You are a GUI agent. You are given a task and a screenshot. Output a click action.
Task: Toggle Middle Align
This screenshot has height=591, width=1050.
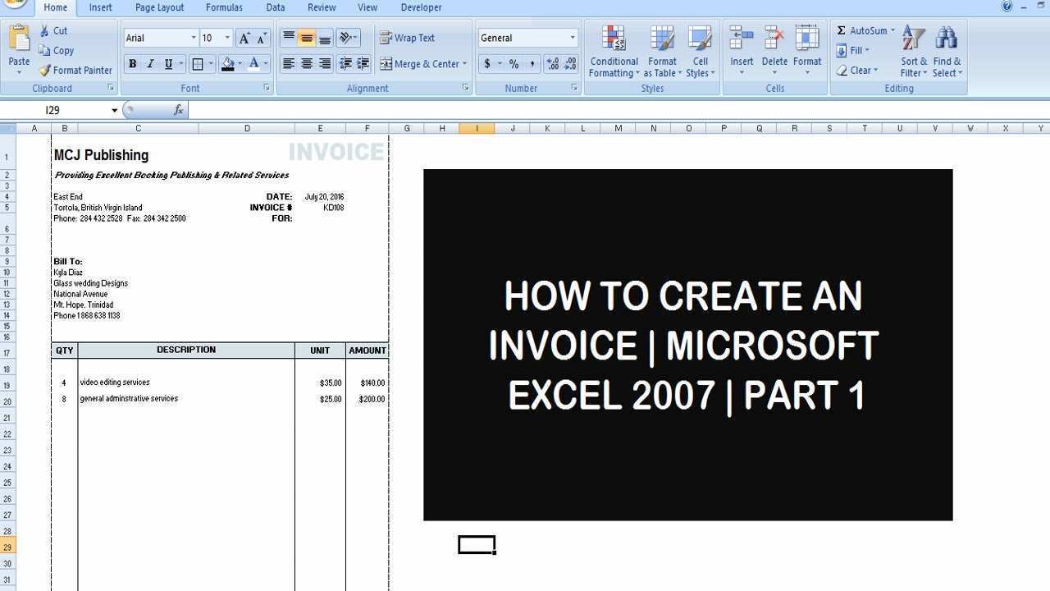307,38
